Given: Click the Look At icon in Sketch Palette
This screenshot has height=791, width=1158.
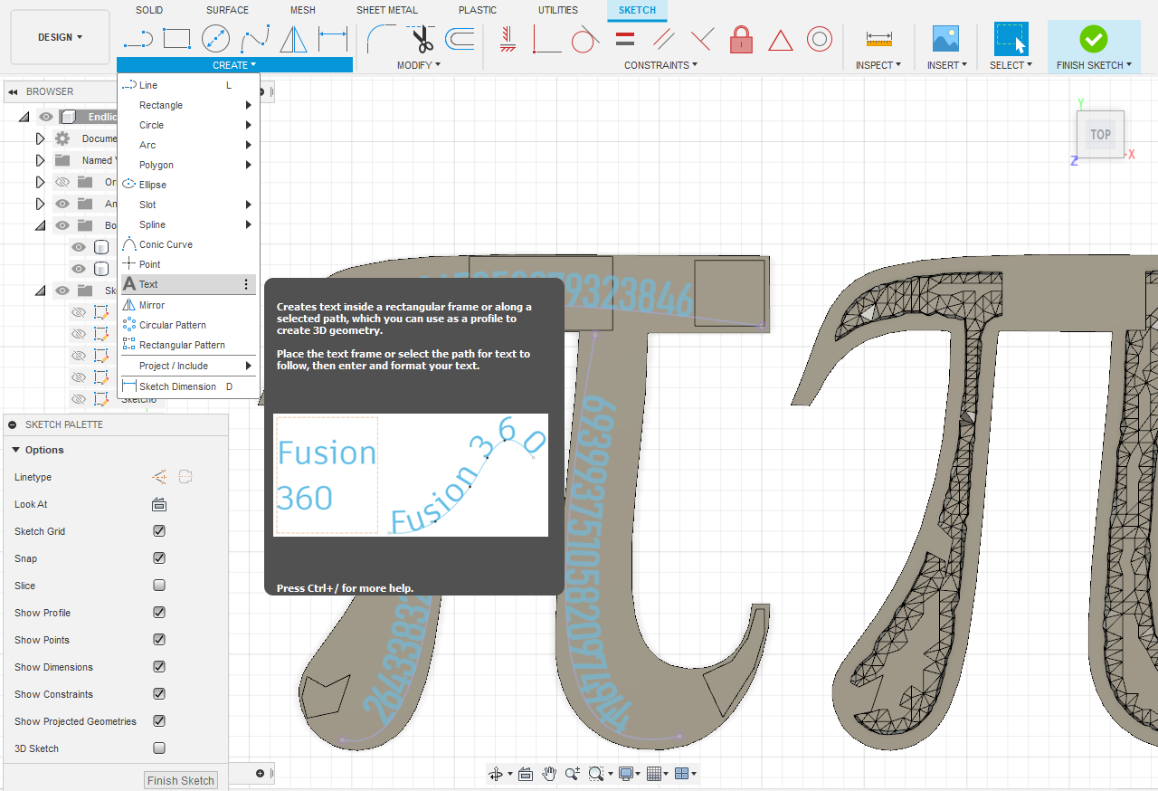Looking at the screenshot, I should (x=158, y=504).
